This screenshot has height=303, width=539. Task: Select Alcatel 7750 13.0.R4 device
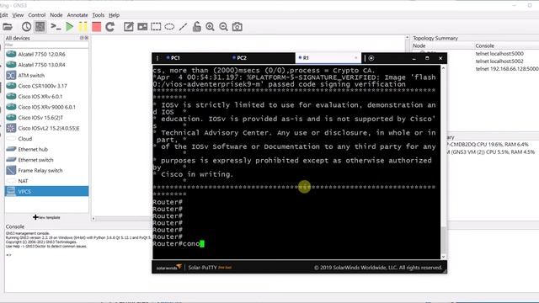coord(46,65)
